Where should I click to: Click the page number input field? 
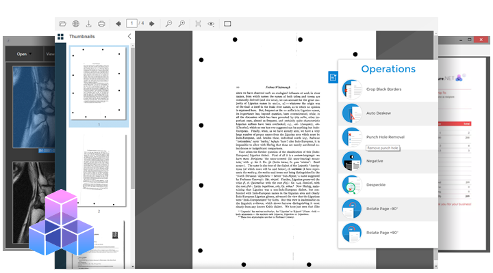[x=131, y=23]
